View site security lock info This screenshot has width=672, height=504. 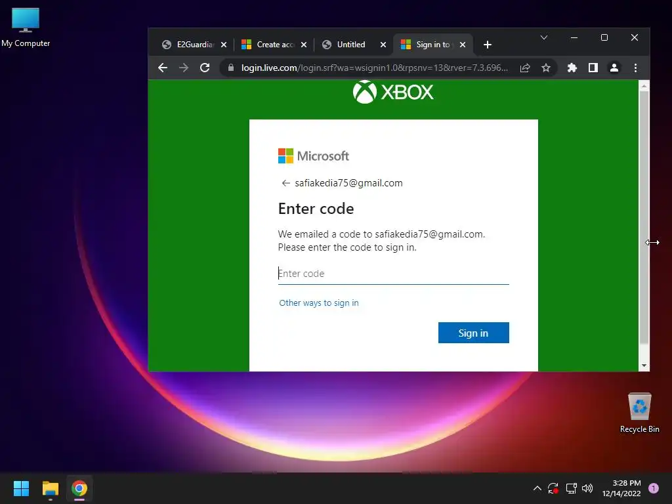[231, 68]
